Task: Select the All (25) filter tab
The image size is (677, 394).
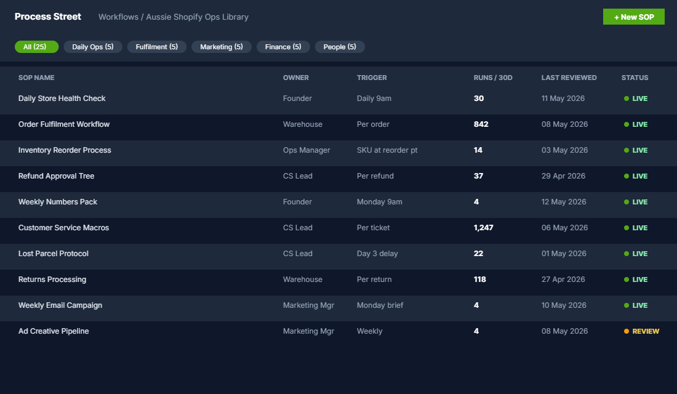Action: pyautogui.click(x=37, y=47)
